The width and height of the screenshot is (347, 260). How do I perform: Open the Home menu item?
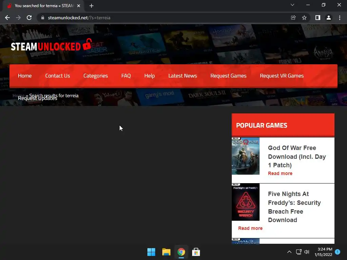[25, 76]
